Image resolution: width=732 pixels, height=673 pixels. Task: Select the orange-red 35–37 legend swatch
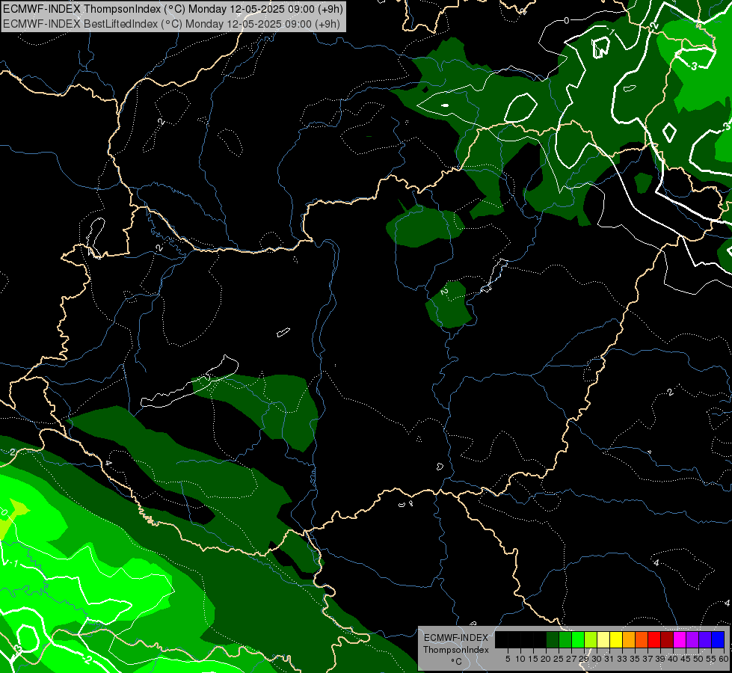(x=642, y=639)
